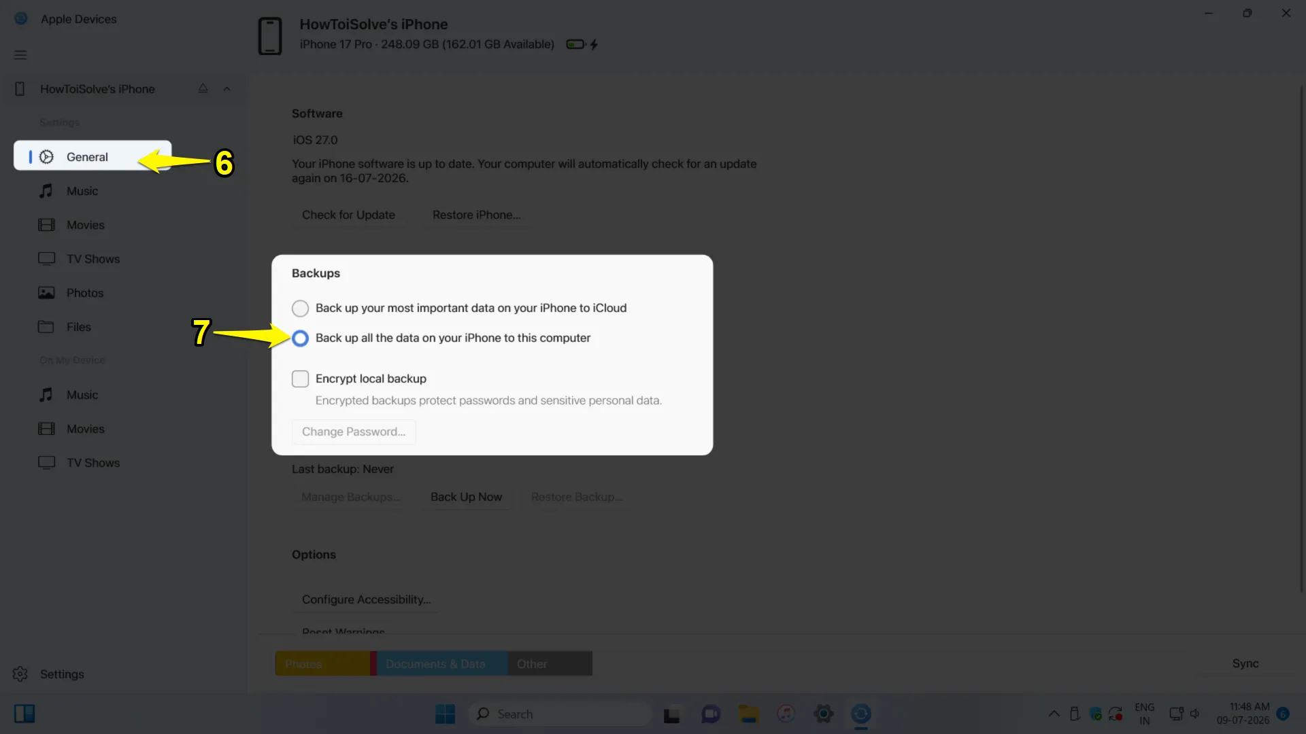Show hidden system tray icons chevron

(1054, 714)
